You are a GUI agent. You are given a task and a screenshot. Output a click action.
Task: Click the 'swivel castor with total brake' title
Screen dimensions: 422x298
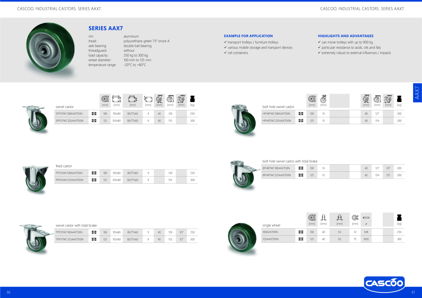(76, 225)
